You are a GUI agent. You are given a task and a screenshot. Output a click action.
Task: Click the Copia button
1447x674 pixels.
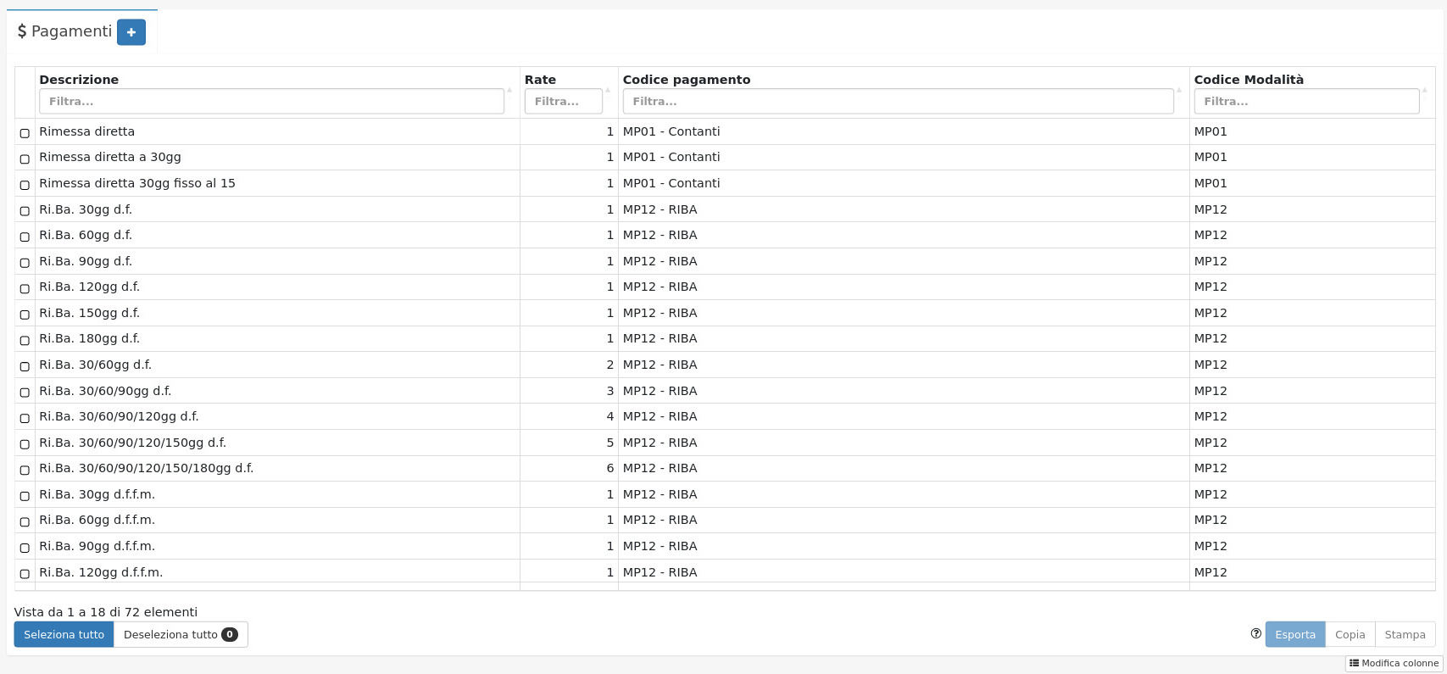coord(1350,634)
